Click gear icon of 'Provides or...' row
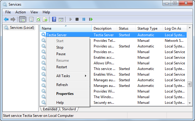The image size is (195, 121). tap(43, 52)
